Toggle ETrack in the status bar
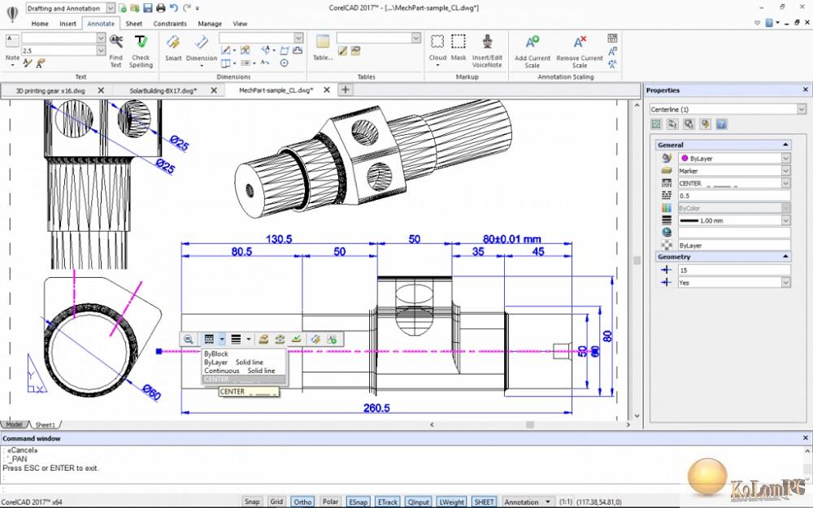813x508 pixels. click(388, 501)
